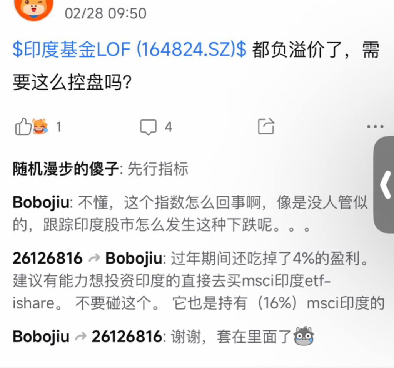Tap recipient 26126816 in last reply
The width and height of the screenshot is (394, 368).
point(127,337)
